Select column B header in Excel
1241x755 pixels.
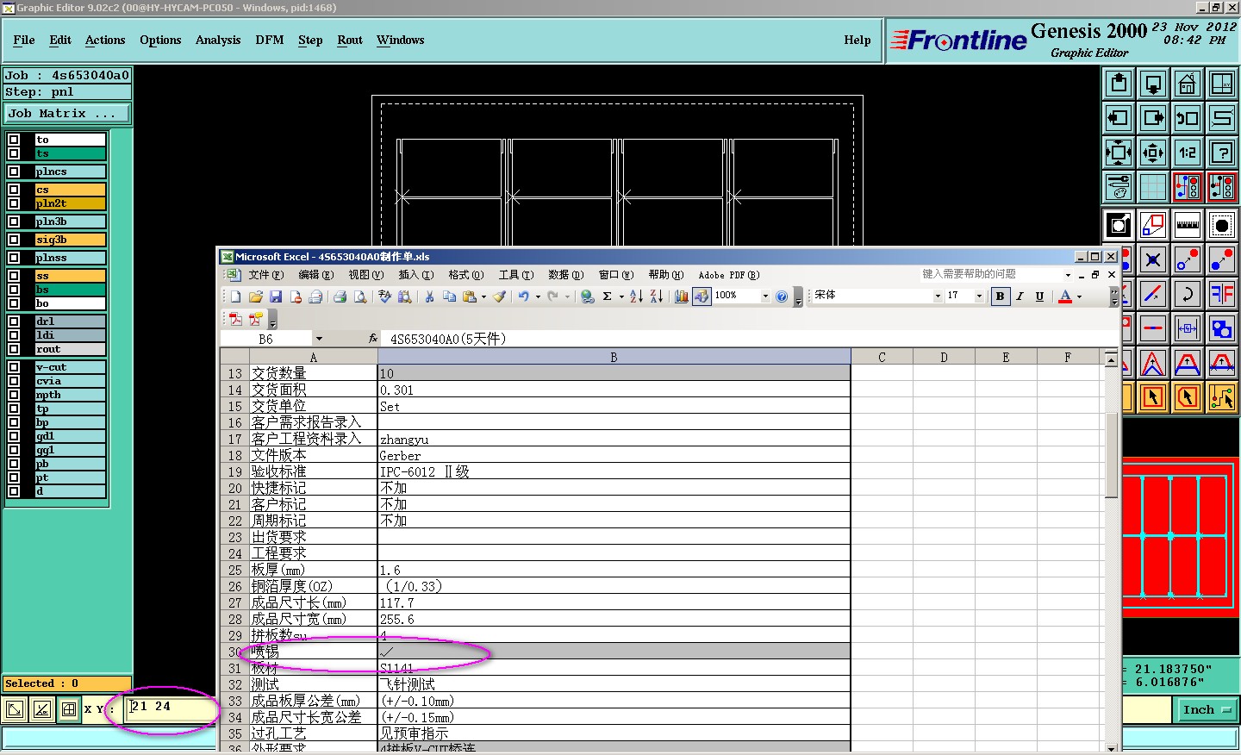coord(614,357)
